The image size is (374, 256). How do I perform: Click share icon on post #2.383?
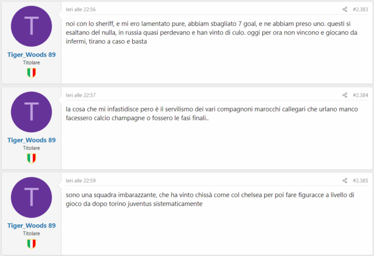point(345,9)
